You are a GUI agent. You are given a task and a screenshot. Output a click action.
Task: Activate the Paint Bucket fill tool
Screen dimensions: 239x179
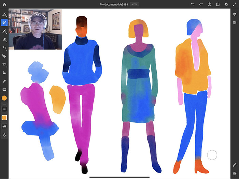(4, 73)
